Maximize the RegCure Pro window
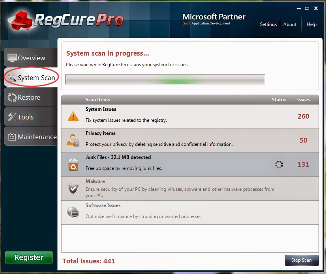The image size is (326, 274). pyautogui.click(x=307, y=8)
